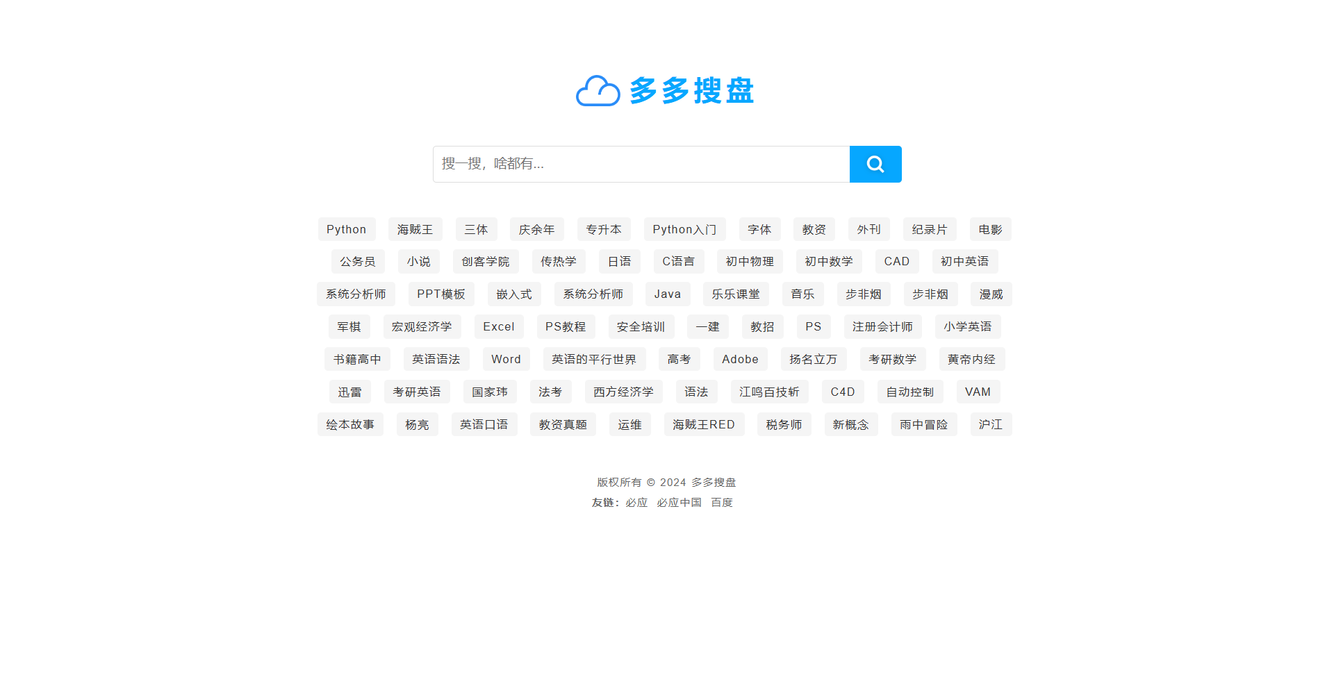The image size is (1334, 677).
Task: Click the 百度 link in footer
Action: pyautogui.click(x=721, y=502)
